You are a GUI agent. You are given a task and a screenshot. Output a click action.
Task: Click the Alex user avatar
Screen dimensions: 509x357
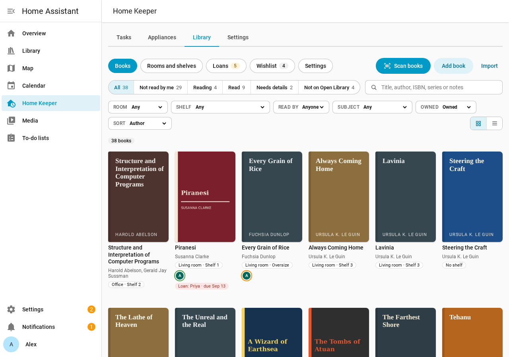[x=11, y=344]
